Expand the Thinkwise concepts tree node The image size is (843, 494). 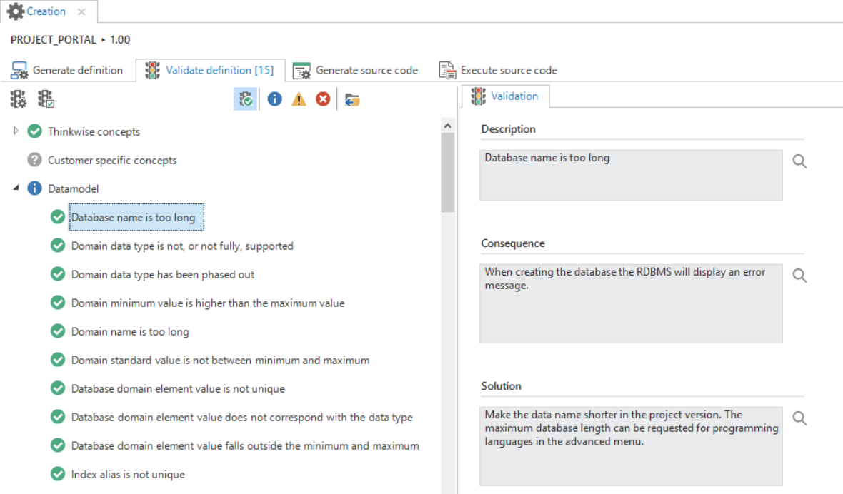tap(16, 131)
